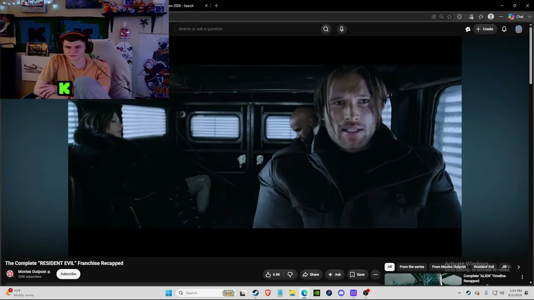Open Complete ALIEN Timeline Recapped thumbnail

tap(423, 280)
